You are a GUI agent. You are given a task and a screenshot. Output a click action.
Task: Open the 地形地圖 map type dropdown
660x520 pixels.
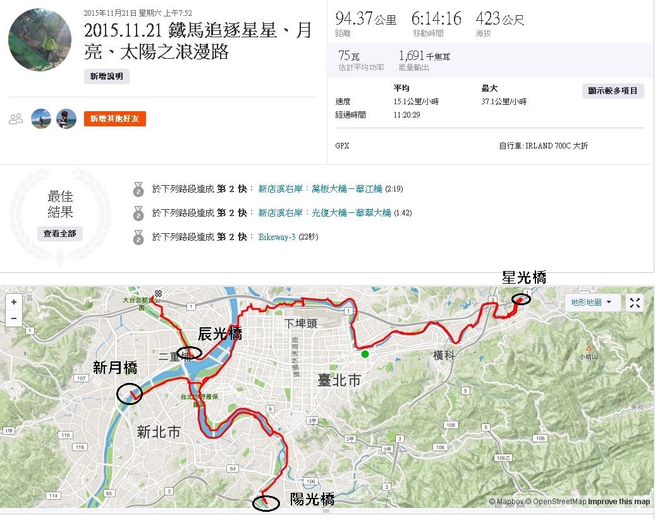click(591, 302)
